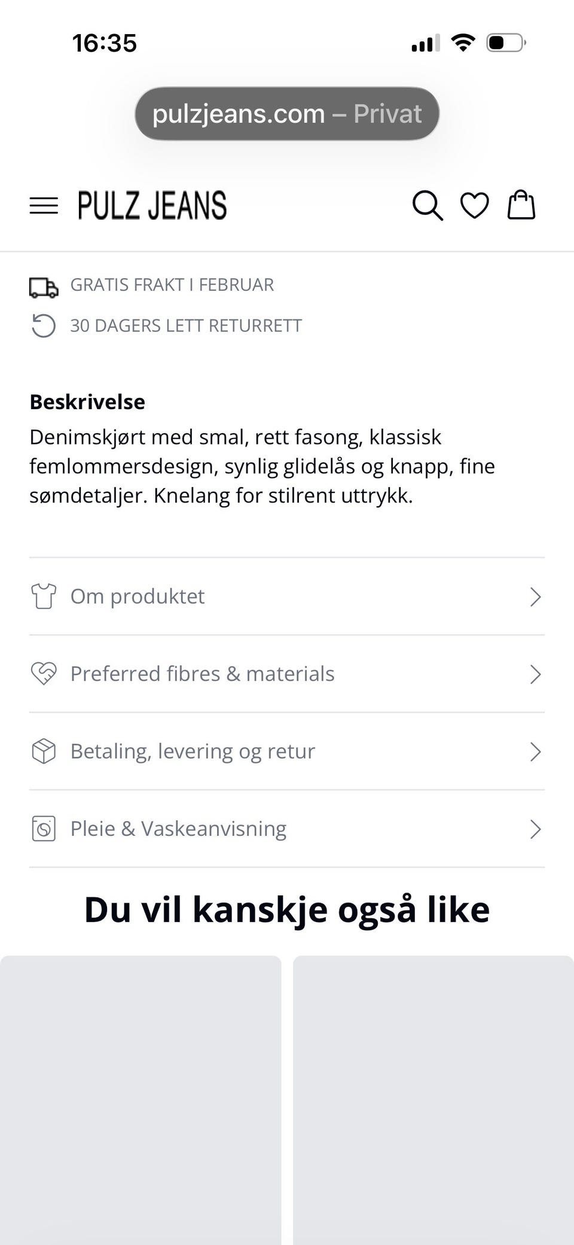Open the wishlist heart icon
Screen dimensions: 574x1245
pyautogui.click(x=475, y=206)
